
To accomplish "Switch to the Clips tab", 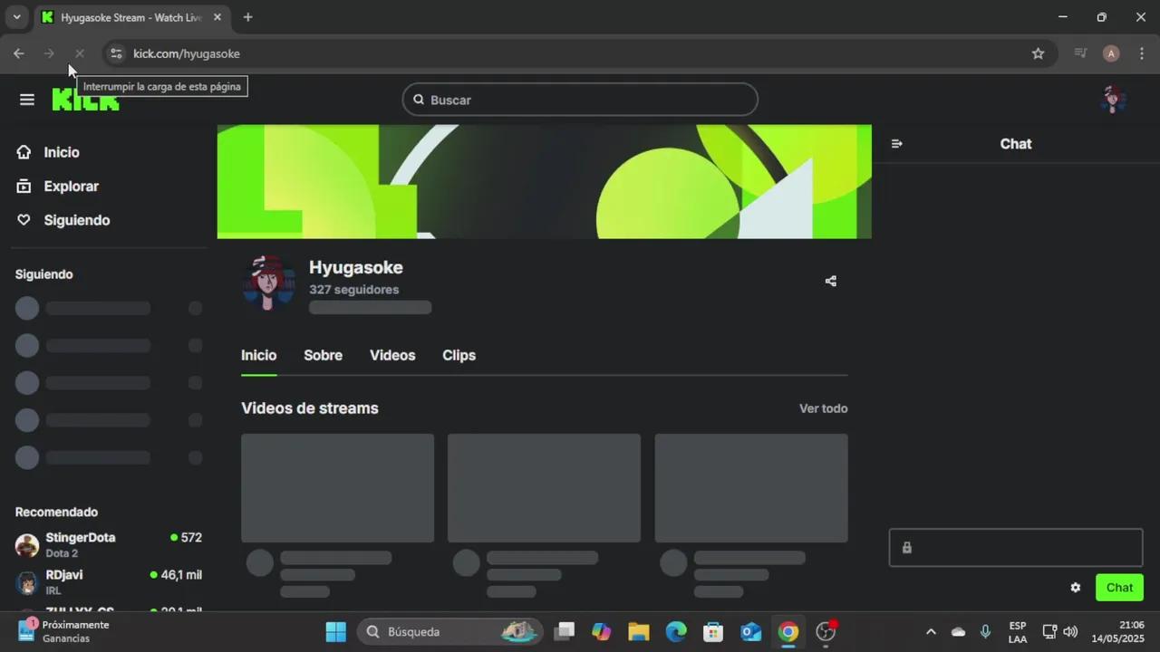I will point(459,355).
